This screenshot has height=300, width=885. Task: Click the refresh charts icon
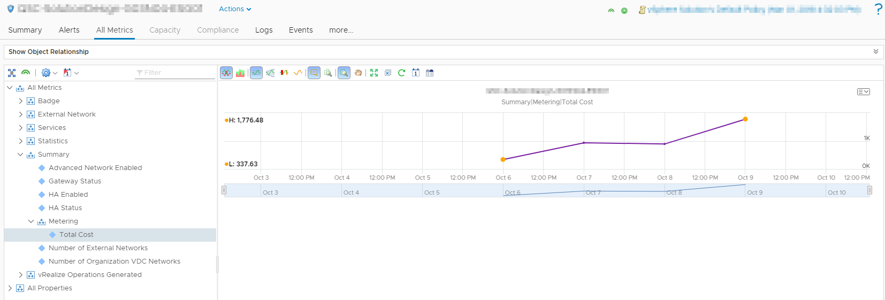click(x=402, y=73)
